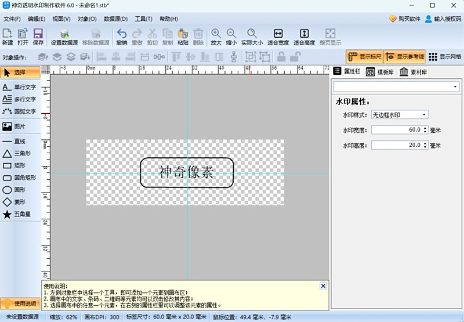This screenshot has width=464, height=322.
Task: Click the 整页显示 whole page icon
Action: tap(330, 37)
